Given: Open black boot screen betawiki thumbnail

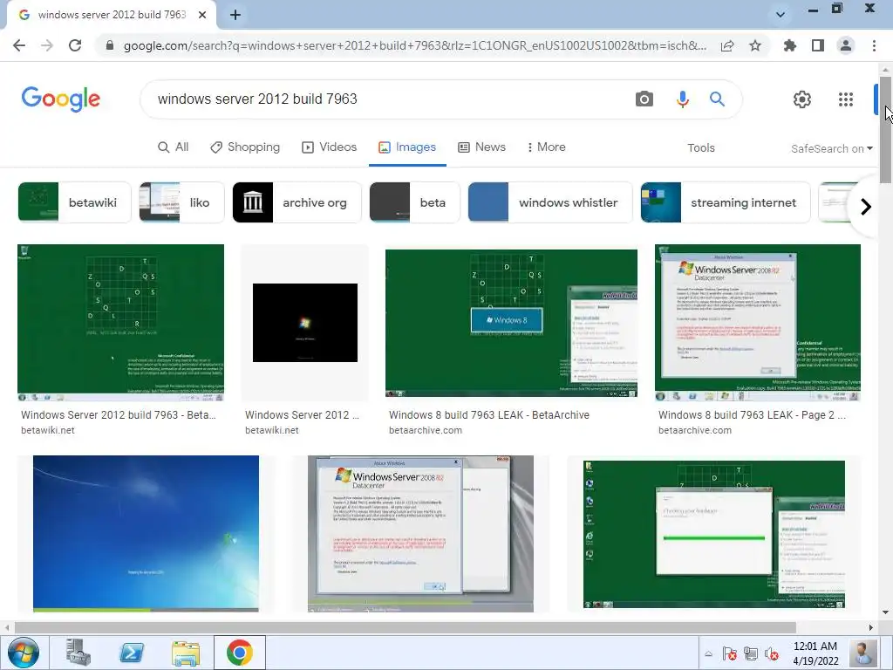Looking at the screenshot, I should point(305,323).
